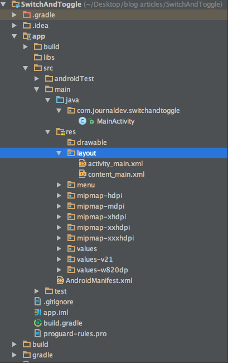The width and height of the screenshot is (228, 363).
Task: Expand the menu folder
Action: [x=59, y=185]
